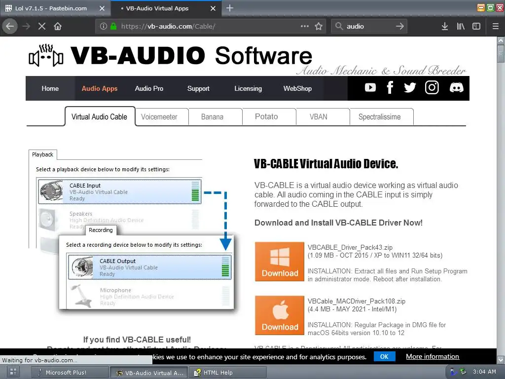Open a new browser tab with plus
This screenshot has height=379, width=505.
pos(230,8)
